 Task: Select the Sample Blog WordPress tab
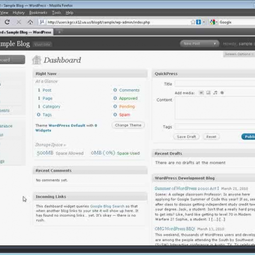27,32
